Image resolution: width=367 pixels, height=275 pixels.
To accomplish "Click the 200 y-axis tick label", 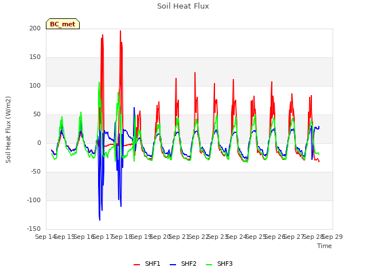I will [x=35, y=28].
